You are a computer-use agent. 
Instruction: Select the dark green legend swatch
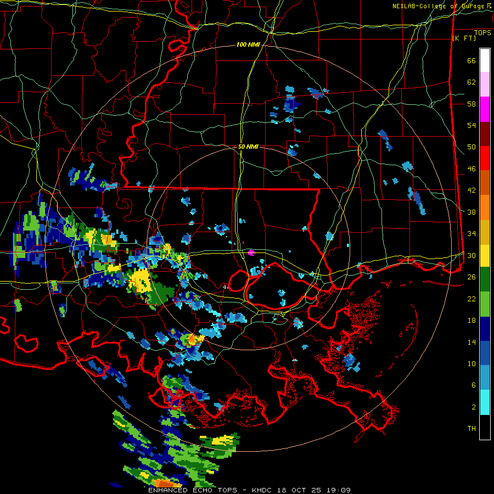[x=485, y=279]
